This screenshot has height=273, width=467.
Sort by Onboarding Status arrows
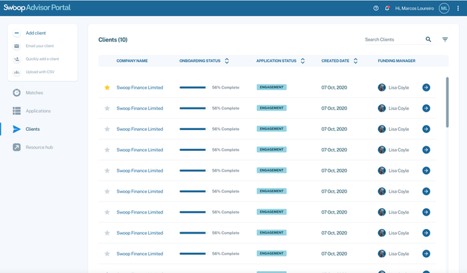click(227, 61)
